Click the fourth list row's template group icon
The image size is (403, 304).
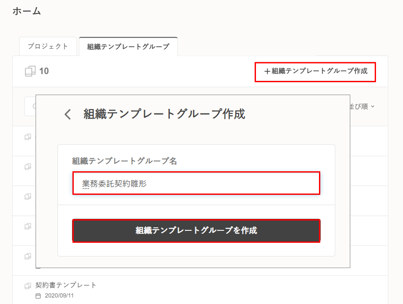pos(28,226)
